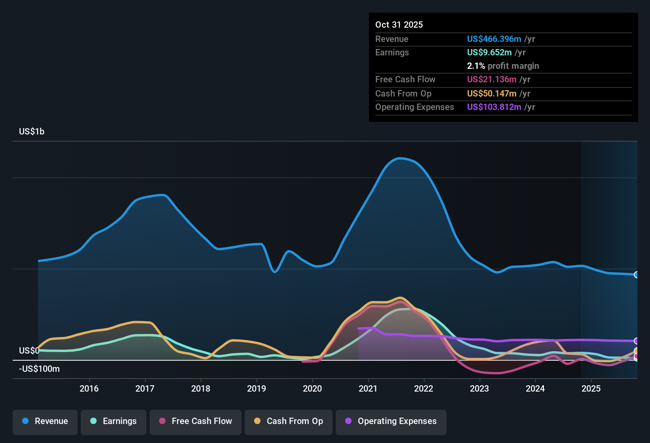Screen dimensions: 650x443
Task: Select the 2024 x-axis label
Action: click(535, 388)
